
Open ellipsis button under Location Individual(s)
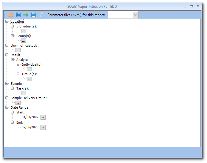coord(24,31)
